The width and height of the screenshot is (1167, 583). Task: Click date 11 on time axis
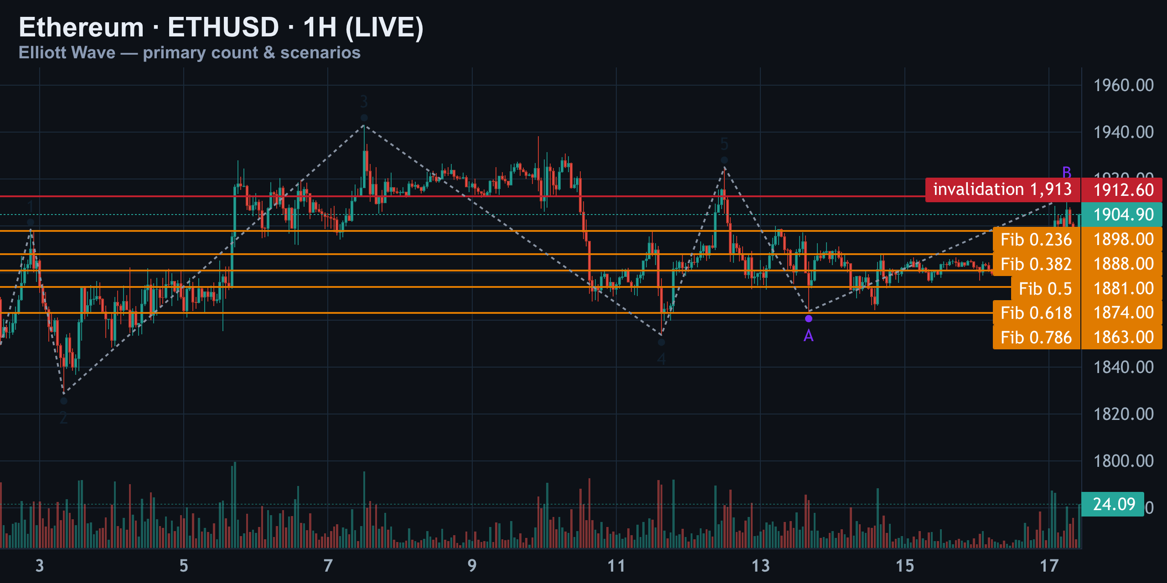point(616,566)
